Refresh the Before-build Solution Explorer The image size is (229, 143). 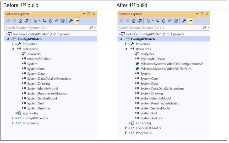(x=51, y=21)
